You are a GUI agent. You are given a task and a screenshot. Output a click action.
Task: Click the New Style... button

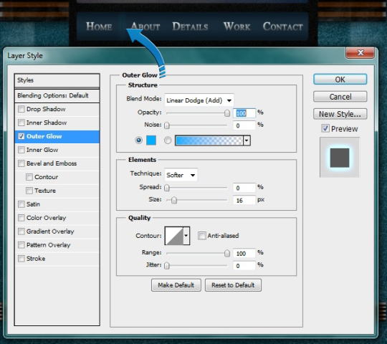(340, 114)
